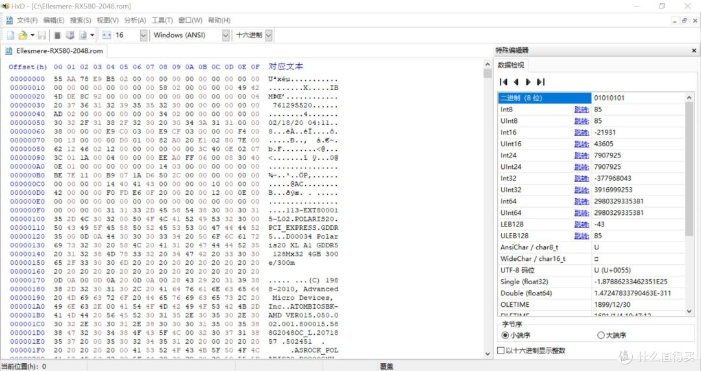Click the Open file folder icon
Viewport: 701px width, 371px height.
(x=23, y=35)
